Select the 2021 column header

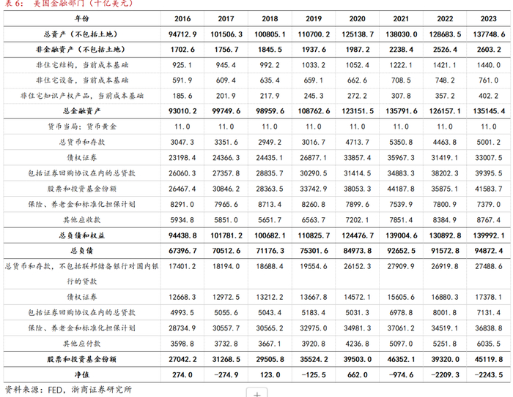[x=401, y=18]
